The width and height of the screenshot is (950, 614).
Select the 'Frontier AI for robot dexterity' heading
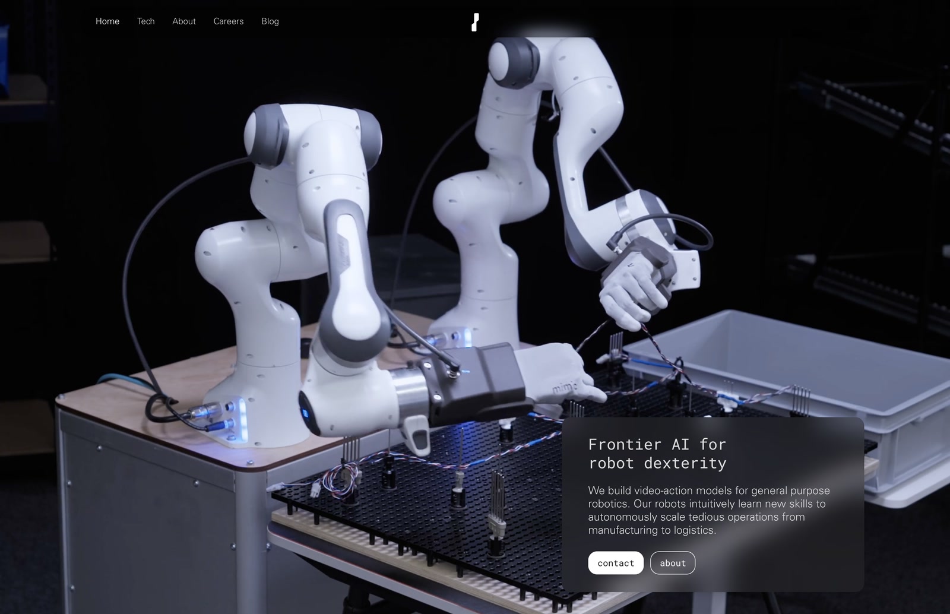pos(657,454)
